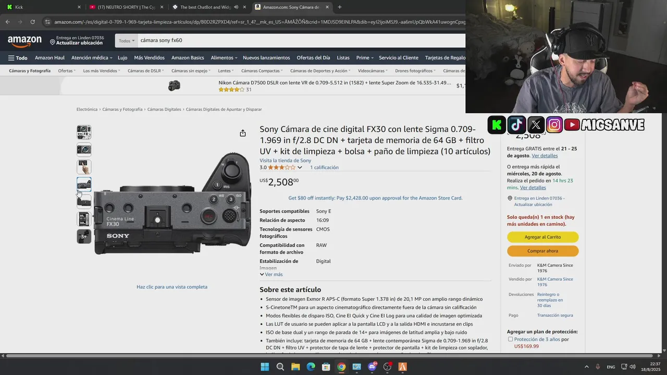Viewport: 667px width, 375px height.
Task: Open Amazon Basics menu item
Action: (188, 58)
